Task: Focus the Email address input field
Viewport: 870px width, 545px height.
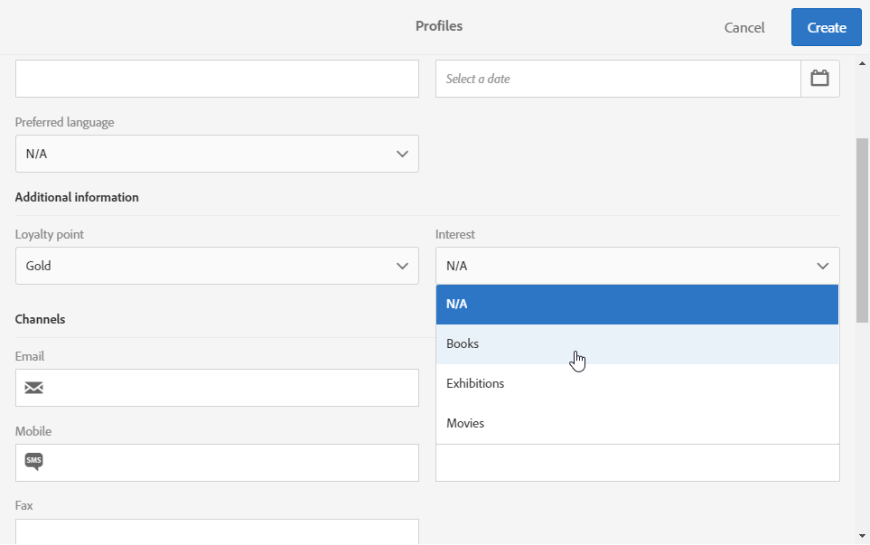Action: (232, 388)
